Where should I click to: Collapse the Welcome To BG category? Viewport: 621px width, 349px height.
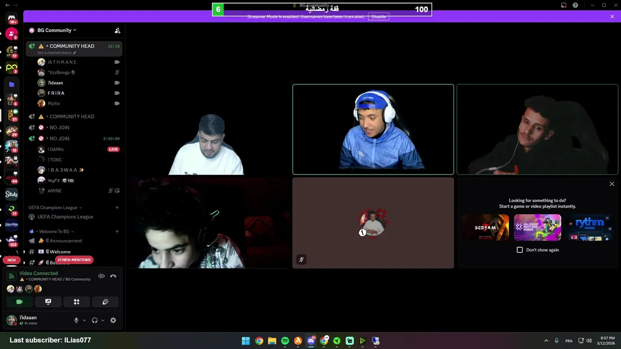click(51, 231)
